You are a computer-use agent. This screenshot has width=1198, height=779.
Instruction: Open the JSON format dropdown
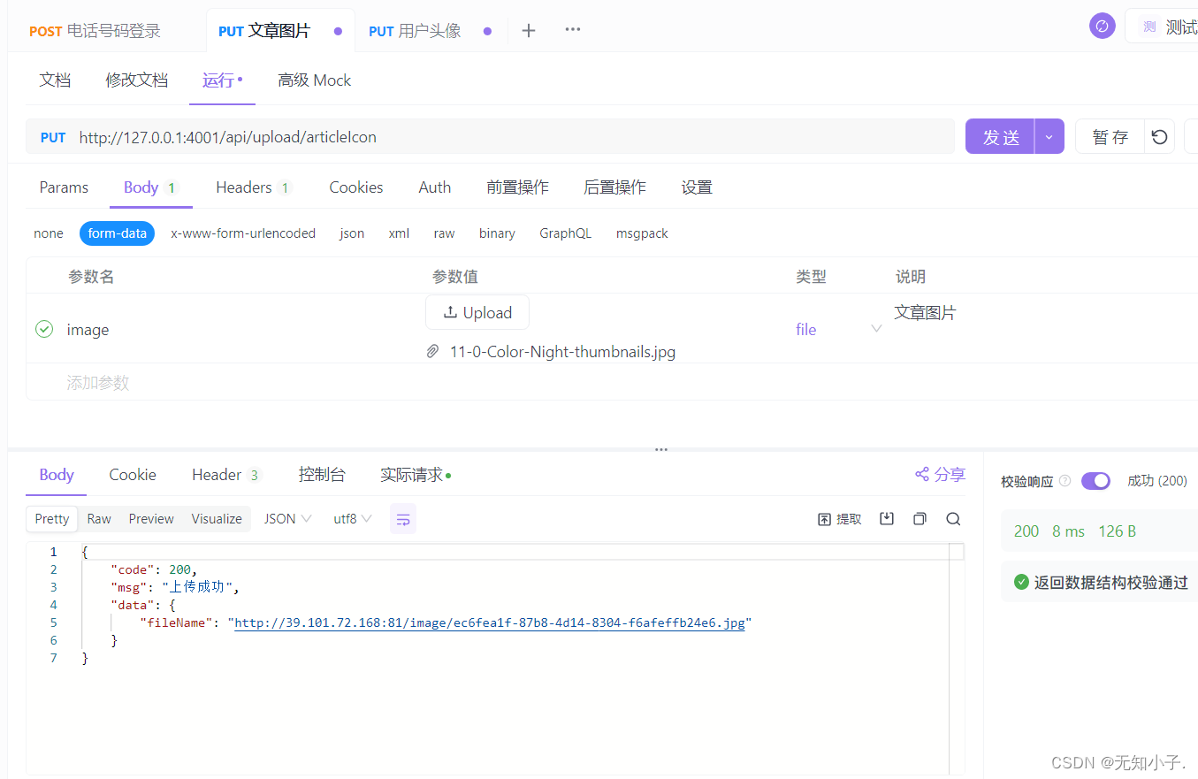[x=287, y=519]
